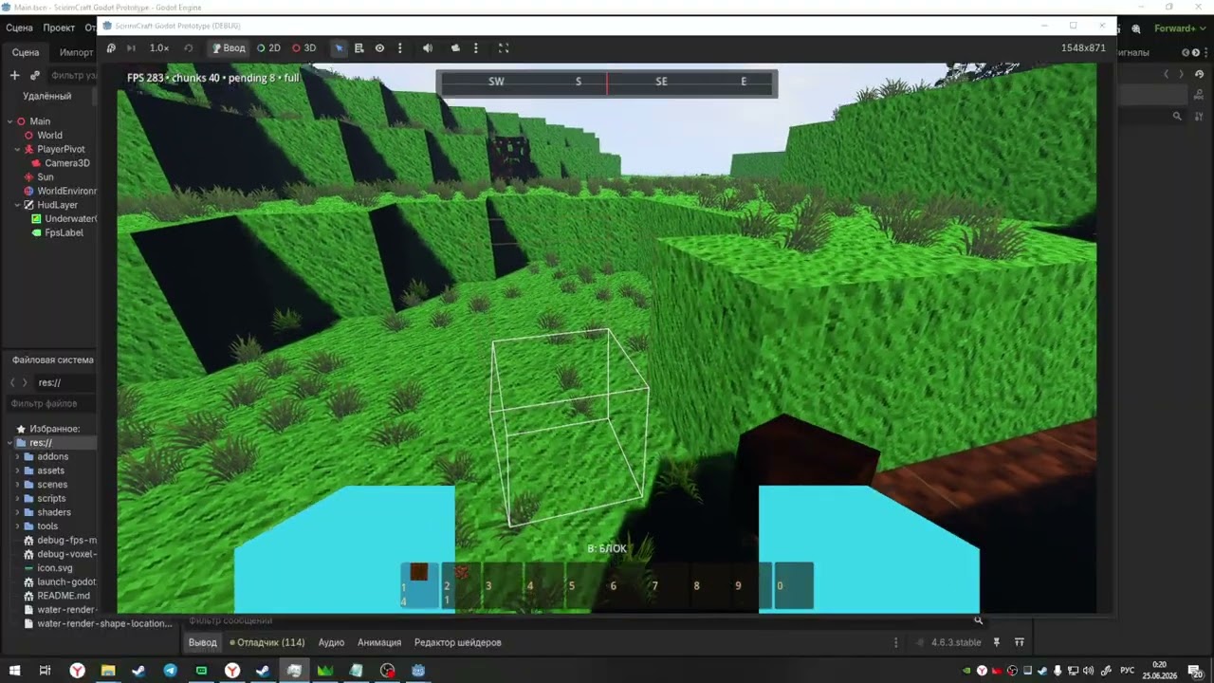Click the res:// path field
Image resolution: width=1214 pixels, height=683 pixels.
pyautogui.click(x=64, y=382)
